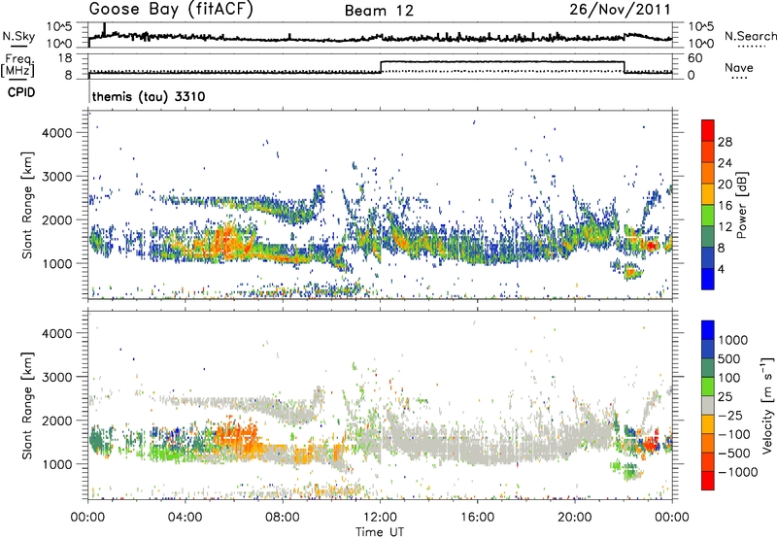
Task: Click the Freq. [MHz] axis label
Action: click(x=17, y=66)
